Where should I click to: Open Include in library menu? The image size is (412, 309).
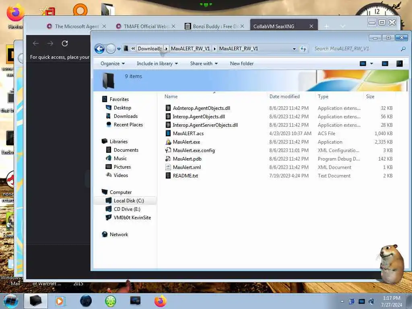point(157,64)
